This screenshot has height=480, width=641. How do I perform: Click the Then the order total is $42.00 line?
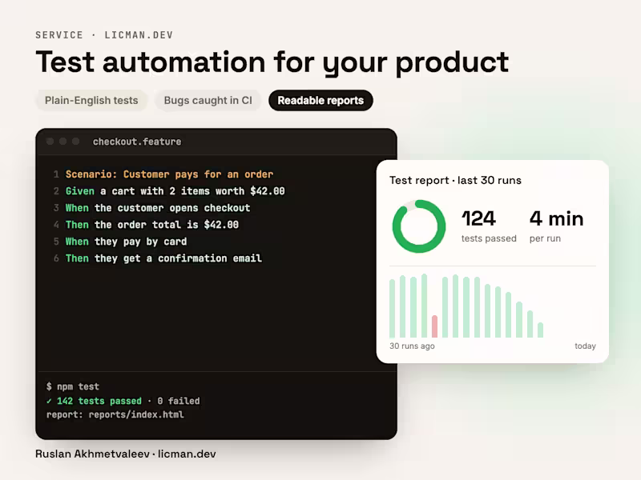click(x=152, y=225)
